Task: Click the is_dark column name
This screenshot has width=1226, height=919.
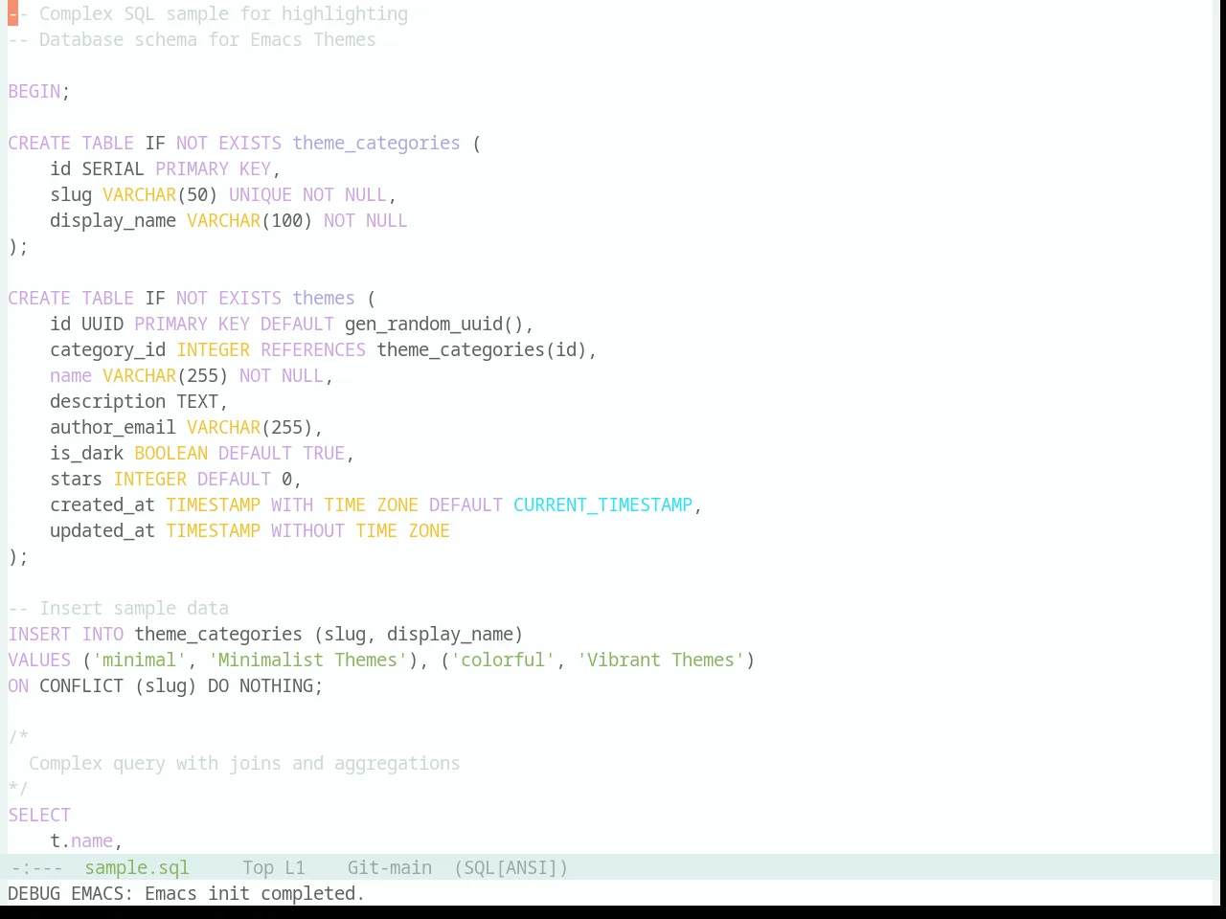Action: pyautogui.click(x=86, y=453)
